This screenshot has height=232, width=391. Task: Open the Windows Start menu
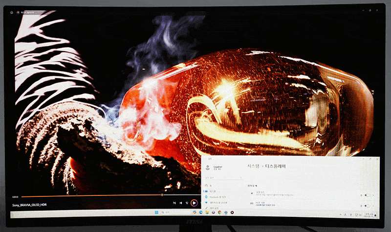point(156,213)
